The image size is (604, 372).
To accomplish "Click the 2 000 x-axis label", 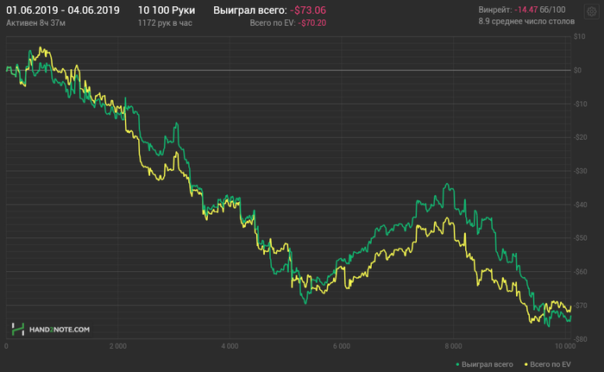I will pyautogui.click(x=118, y=347).
